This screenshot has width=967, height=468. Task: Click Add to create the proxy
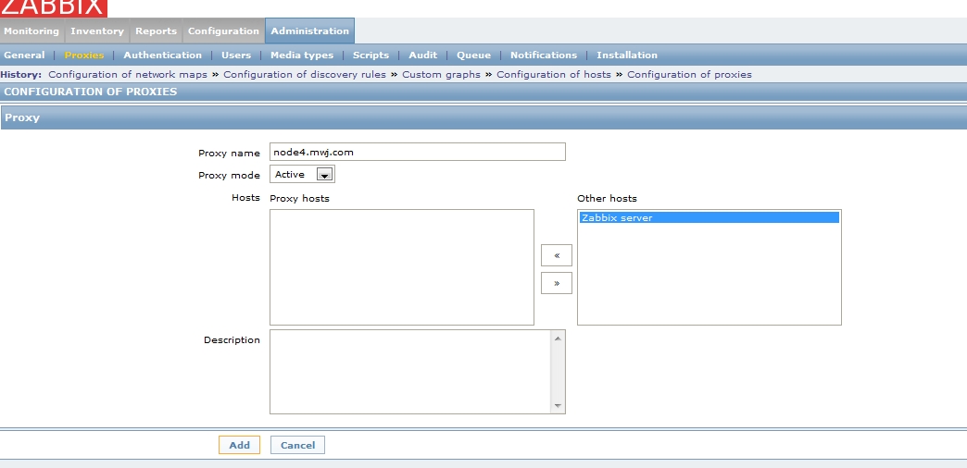click(239, 445)
